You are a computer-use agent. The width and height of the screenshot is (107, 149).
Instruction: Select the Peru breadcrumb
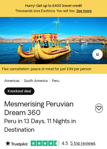tap(55, 81)
